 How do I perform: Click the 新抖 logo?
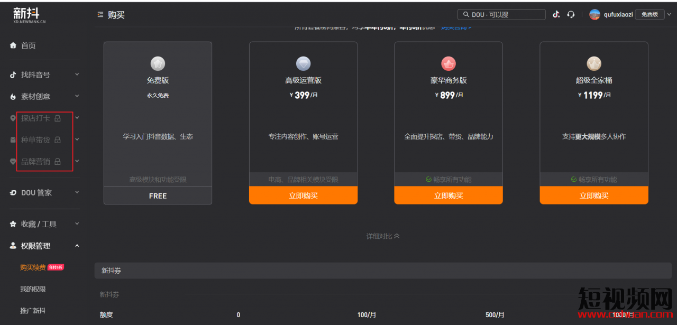30,15
